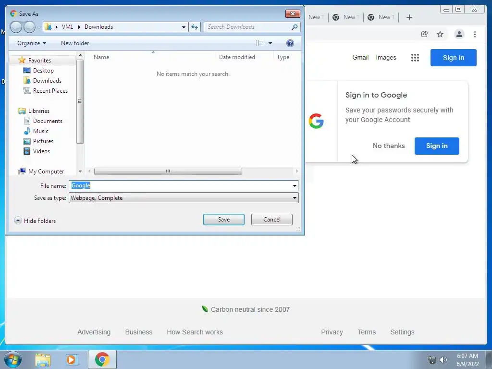Image resolution: width=492 pixels, height=369 pixels.
Task: Open the Documents library
Action: pos(48,121)
